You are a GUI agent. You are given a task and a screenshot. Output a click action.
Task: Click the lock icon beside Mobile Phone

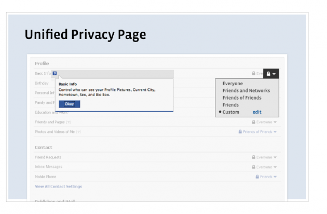click(x=257, y=177)
